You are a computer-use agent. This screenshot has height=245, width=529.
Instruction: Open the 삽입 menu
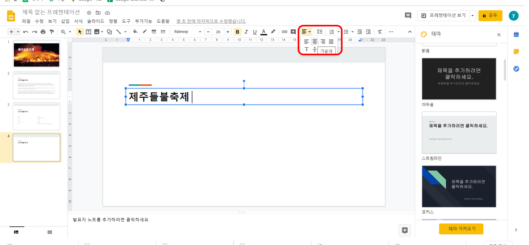(65, 21)
